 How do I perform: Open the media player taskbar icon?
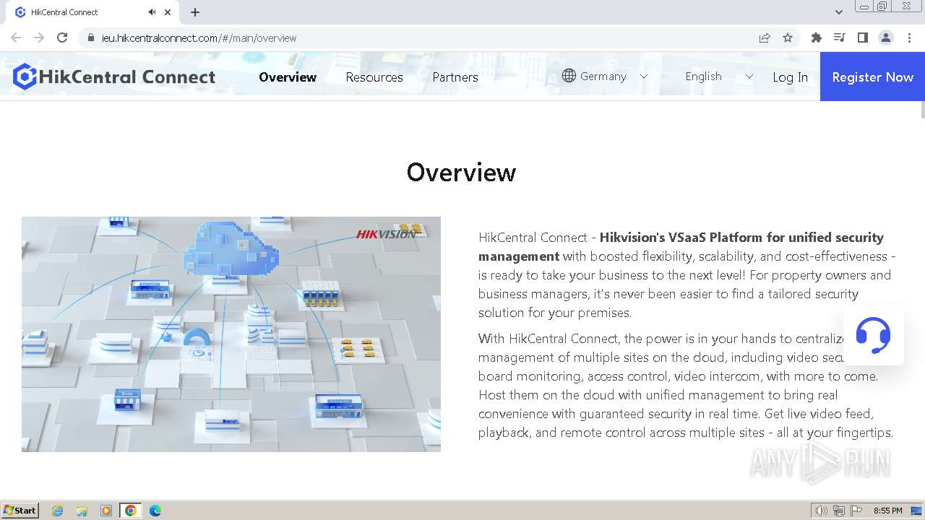click(106, 511)
